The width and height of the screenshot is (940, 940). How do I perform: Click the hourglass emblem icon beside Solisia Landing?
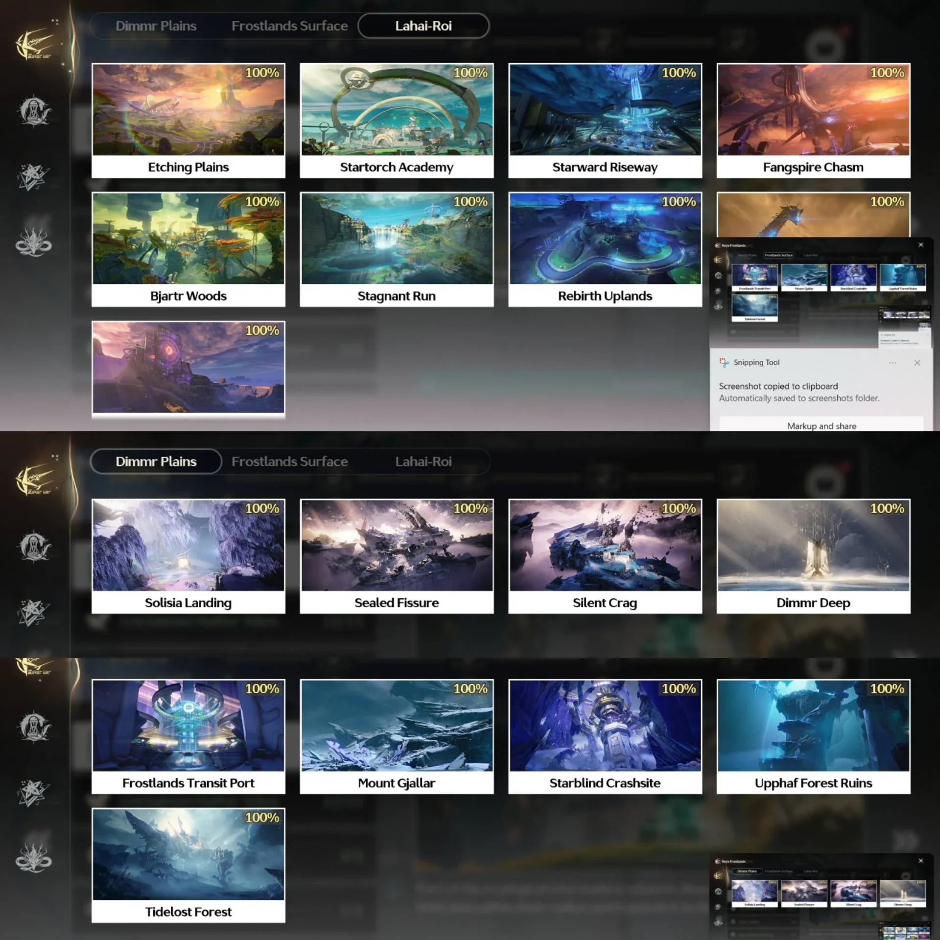click(x=34, y=546)
